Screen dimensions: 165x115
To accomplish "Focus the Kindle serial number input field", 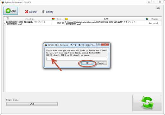I will click(x=77, y=59).
